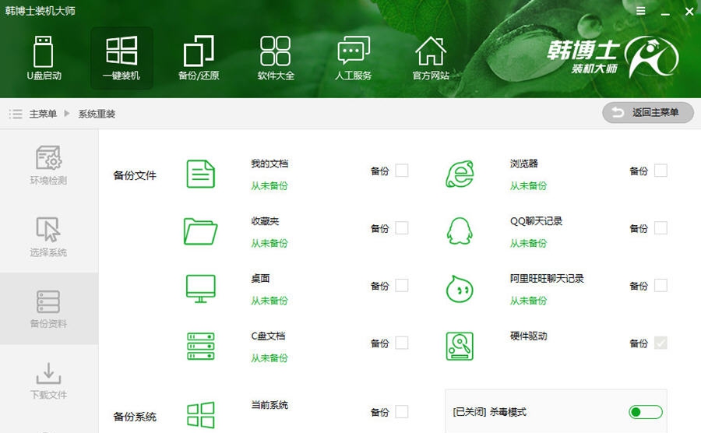Check the 当前系统 backup checkbox
The width and height of the screenshot is (701, 433).
[x=401, y=411]
